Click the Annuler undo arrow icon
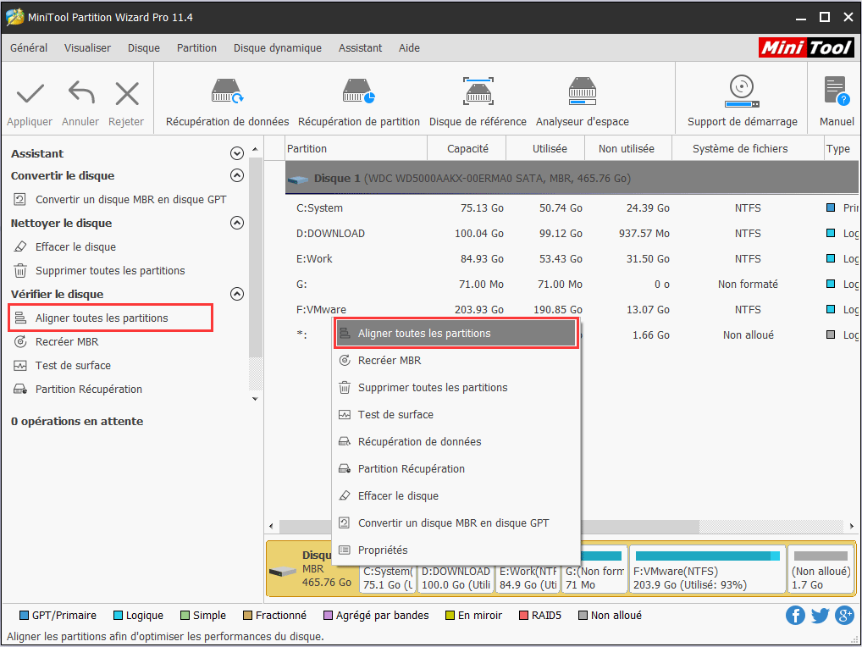This screenshot has height=647, width=862. pos(81,93)
